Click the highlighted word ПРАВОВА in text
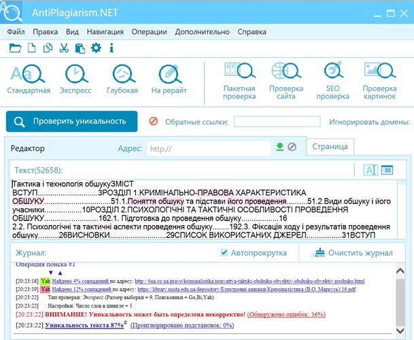The height and width of the screenshot is (340, 414). (x=215, y=192)
